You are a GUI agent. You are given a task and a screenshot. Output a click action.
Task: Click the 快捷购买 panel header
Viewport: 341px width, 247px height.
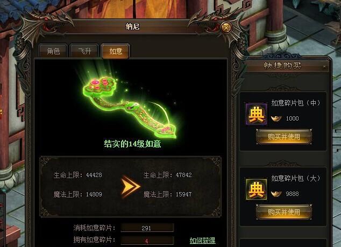click(x=283, y=66)
